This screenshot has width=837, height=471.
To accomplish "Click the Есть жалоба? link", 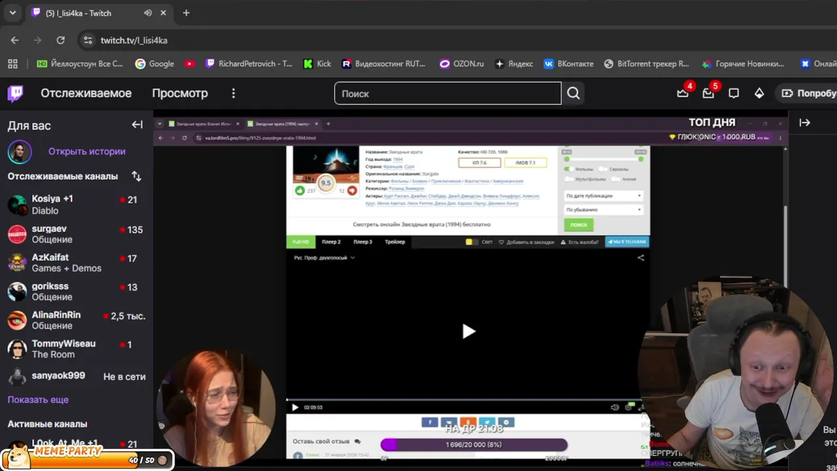I will pos(579,242).
